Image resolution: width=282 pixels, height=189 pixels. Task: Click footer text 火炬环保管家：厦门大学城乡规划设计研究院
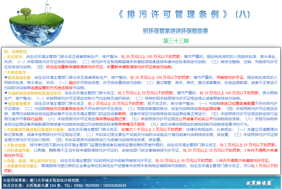(41, 180)
